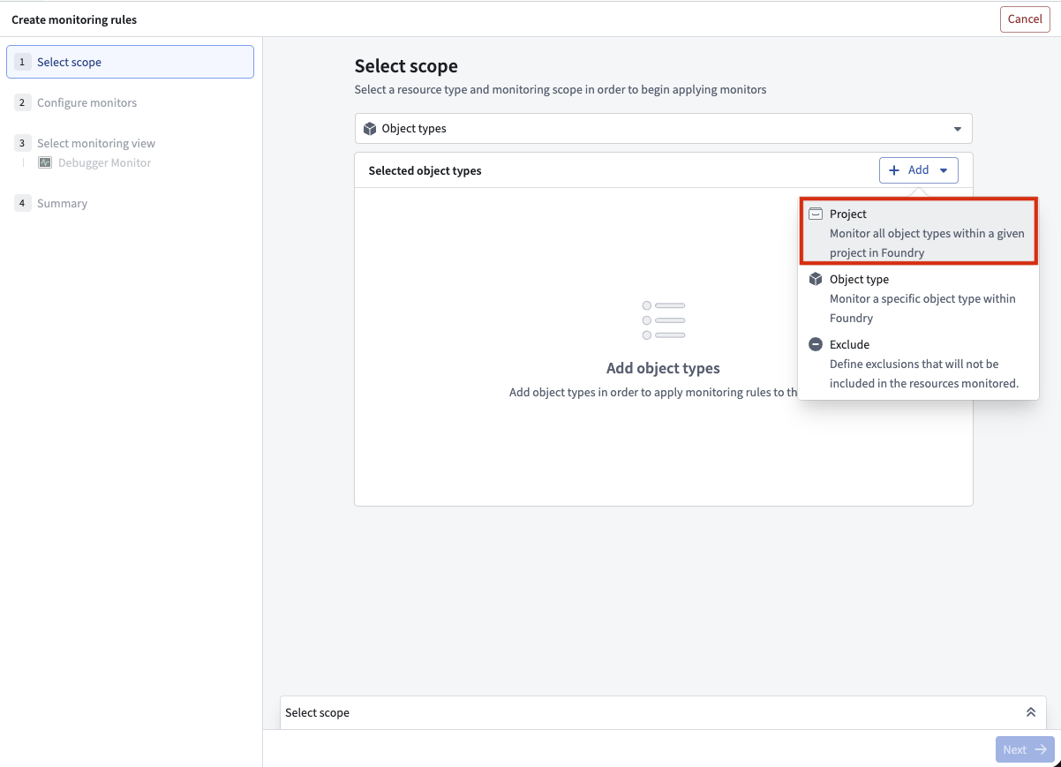Click the Next button
Screen dimensions: 1061x767
point(1024,748)
